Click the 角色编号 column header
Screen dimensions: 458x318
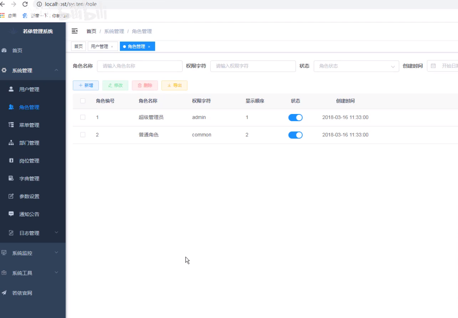pos(105,101)
